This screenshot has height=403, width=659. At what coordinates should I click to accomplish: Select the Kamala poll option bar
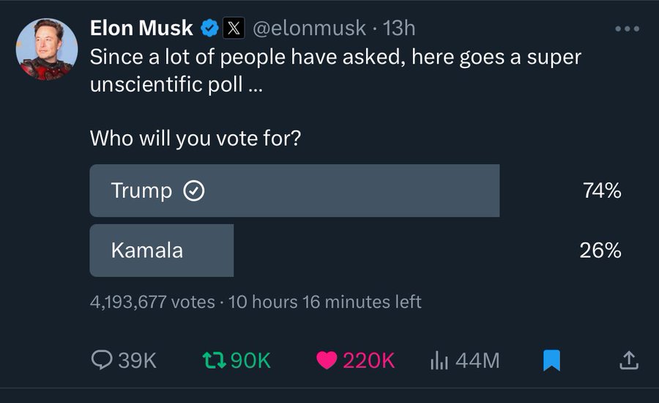click(x=162, y=251)
